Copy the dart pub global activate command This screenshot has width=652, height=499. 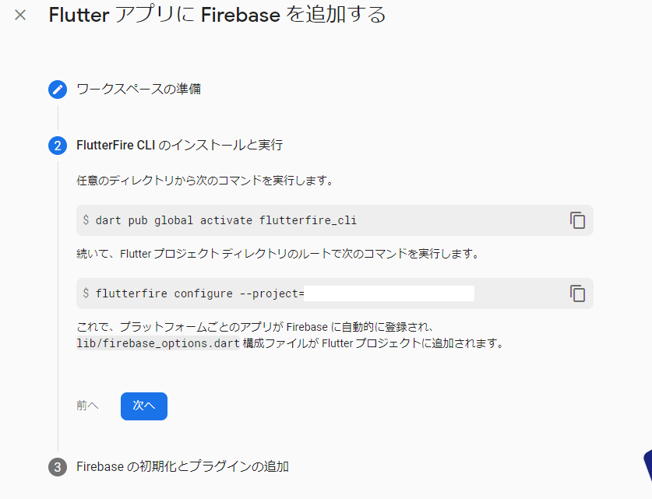pyautogui.click(x=577, y=220)
